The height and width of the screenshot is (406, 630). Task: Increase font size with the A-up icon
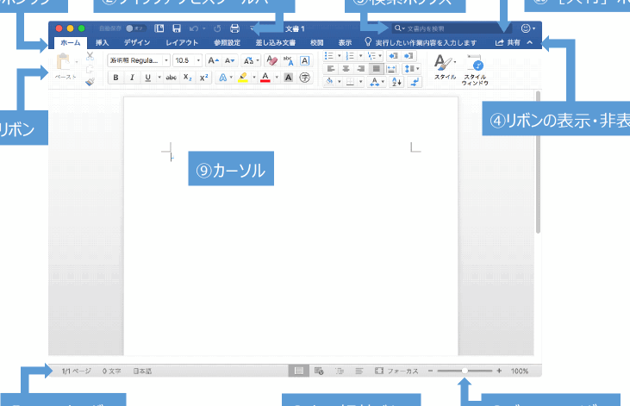click(x=213, y=60)
